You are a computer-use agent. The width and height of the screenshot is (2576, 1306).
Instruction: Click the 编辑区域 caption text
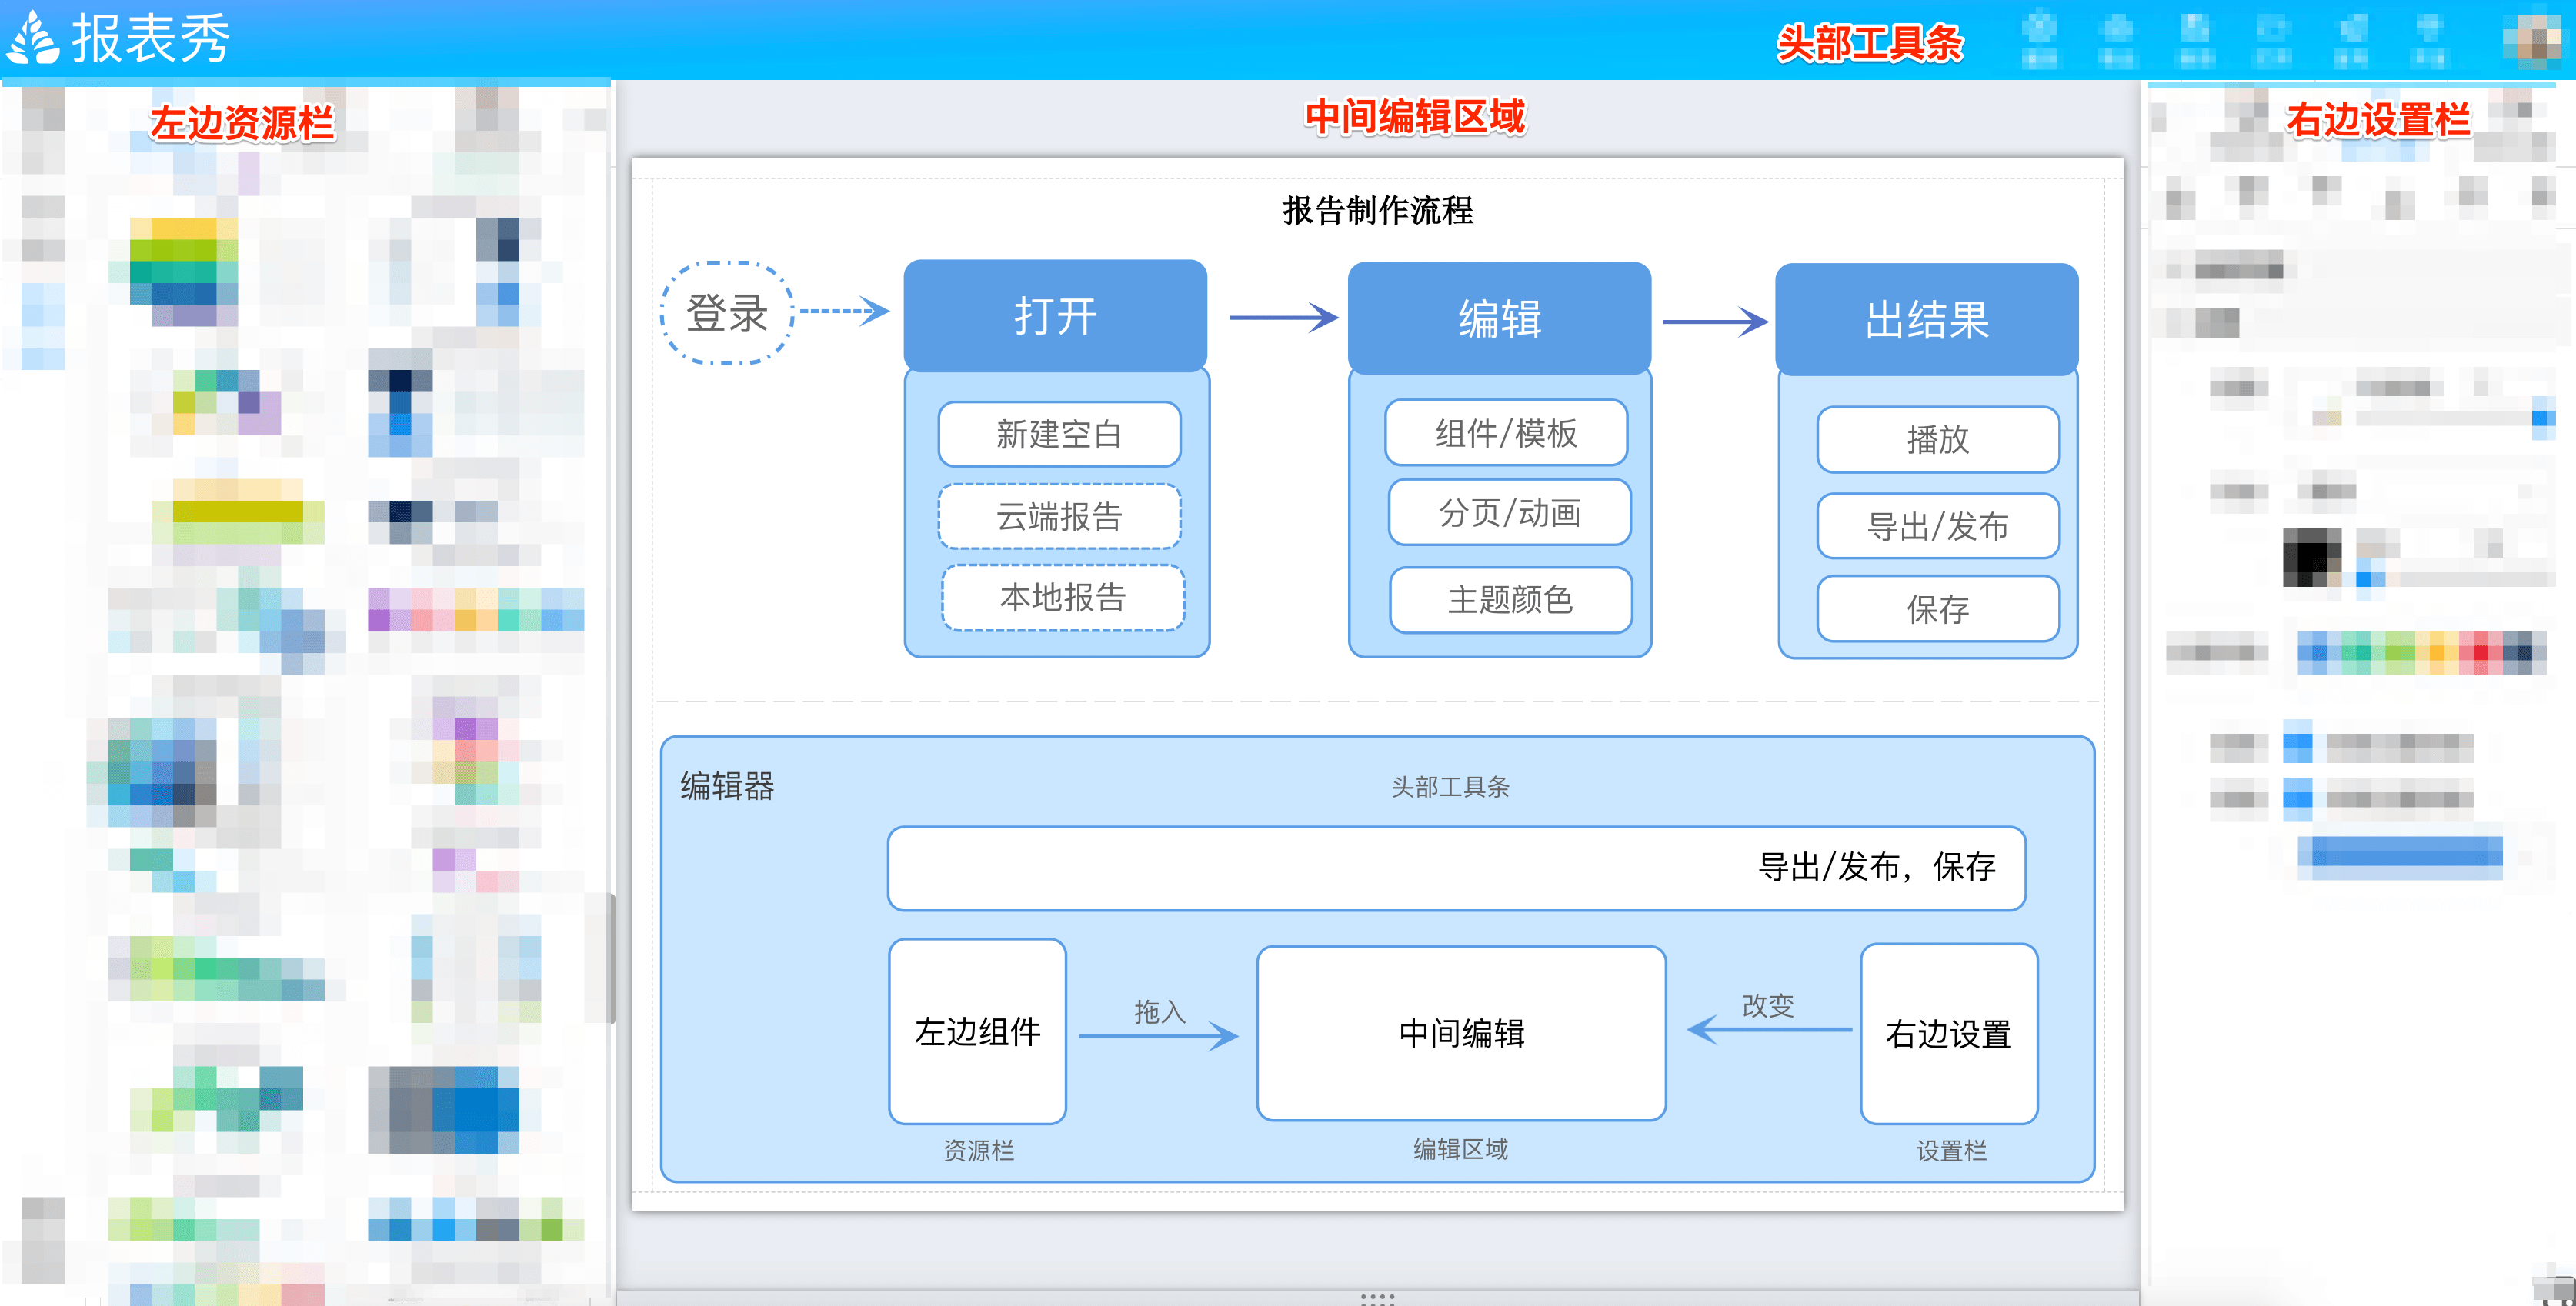(x=1460, y=1149)
